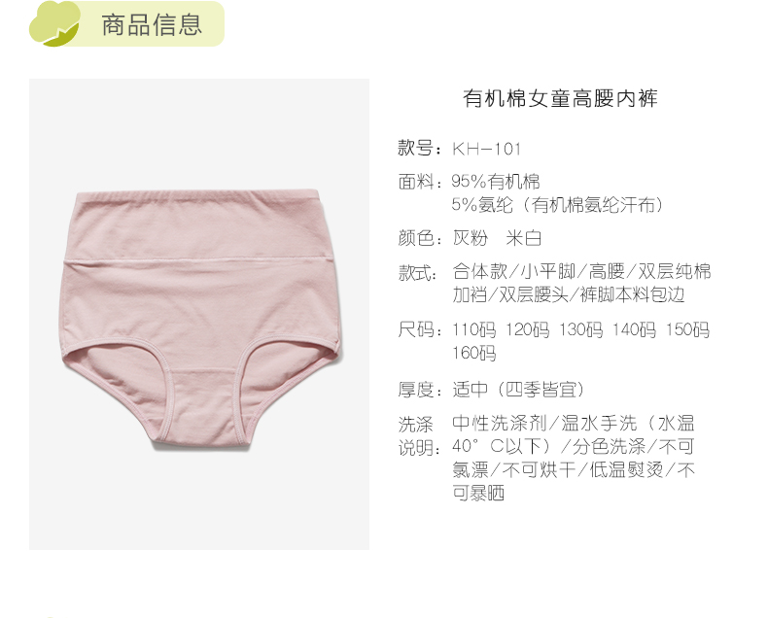Open the pink underwear product image
Screen dimensions: 768x618
click(x=199, y=314)
